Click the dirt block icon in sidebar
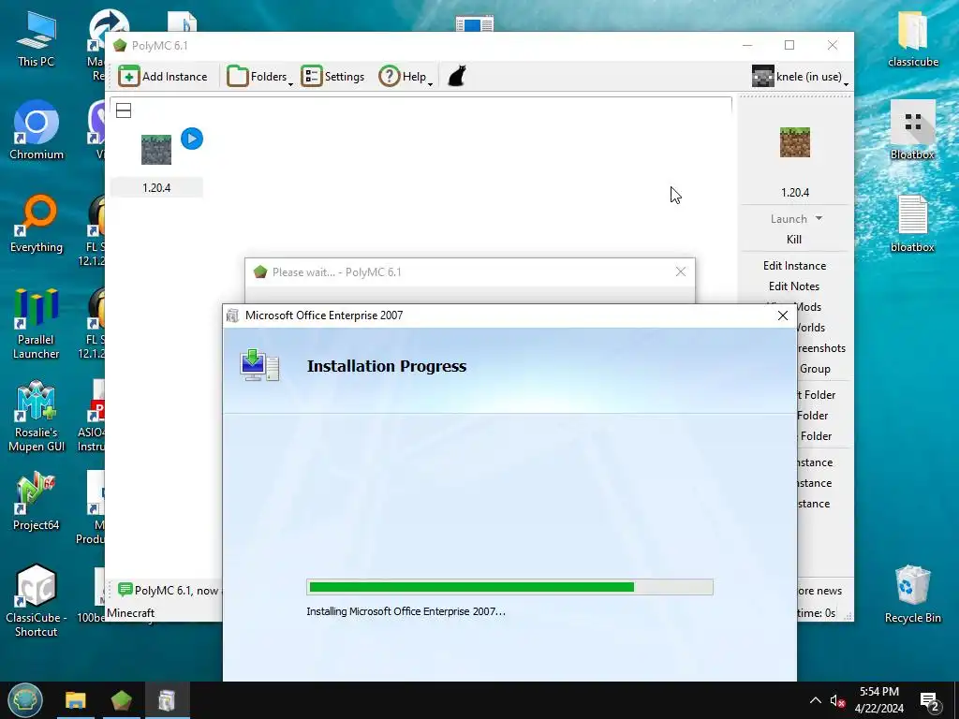The height and width of the screenshot is (719, 959). click(794, 142)
